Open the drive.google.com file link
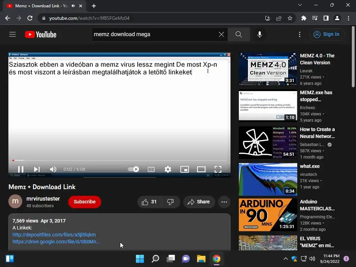Viewport: 356px width, 267px height. [56, 242]
